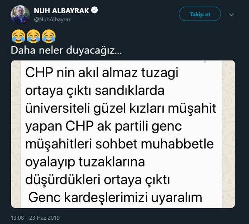The width and height of the screenshot is (249, 224).
Task: Click the blue verified badge
Action: [x=94, y=10]
